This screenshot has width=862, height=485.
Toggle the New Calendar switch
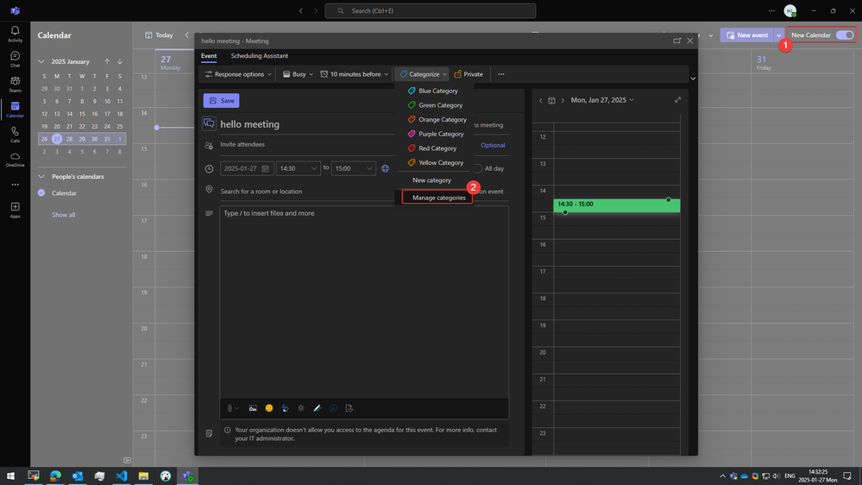845,35
